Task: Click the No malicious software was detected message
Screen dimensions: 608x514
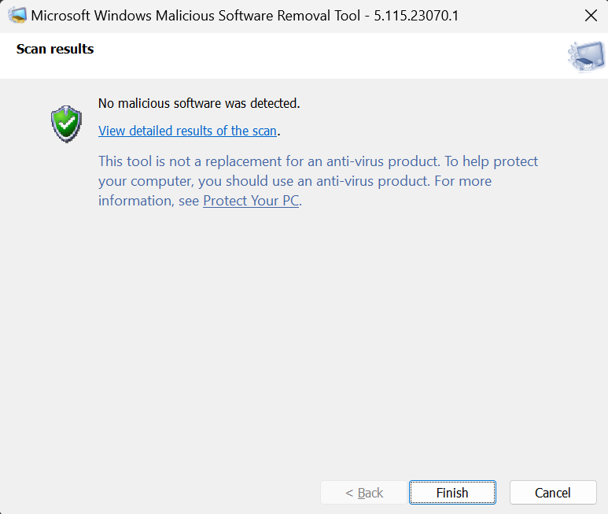Action: (199, 103)
